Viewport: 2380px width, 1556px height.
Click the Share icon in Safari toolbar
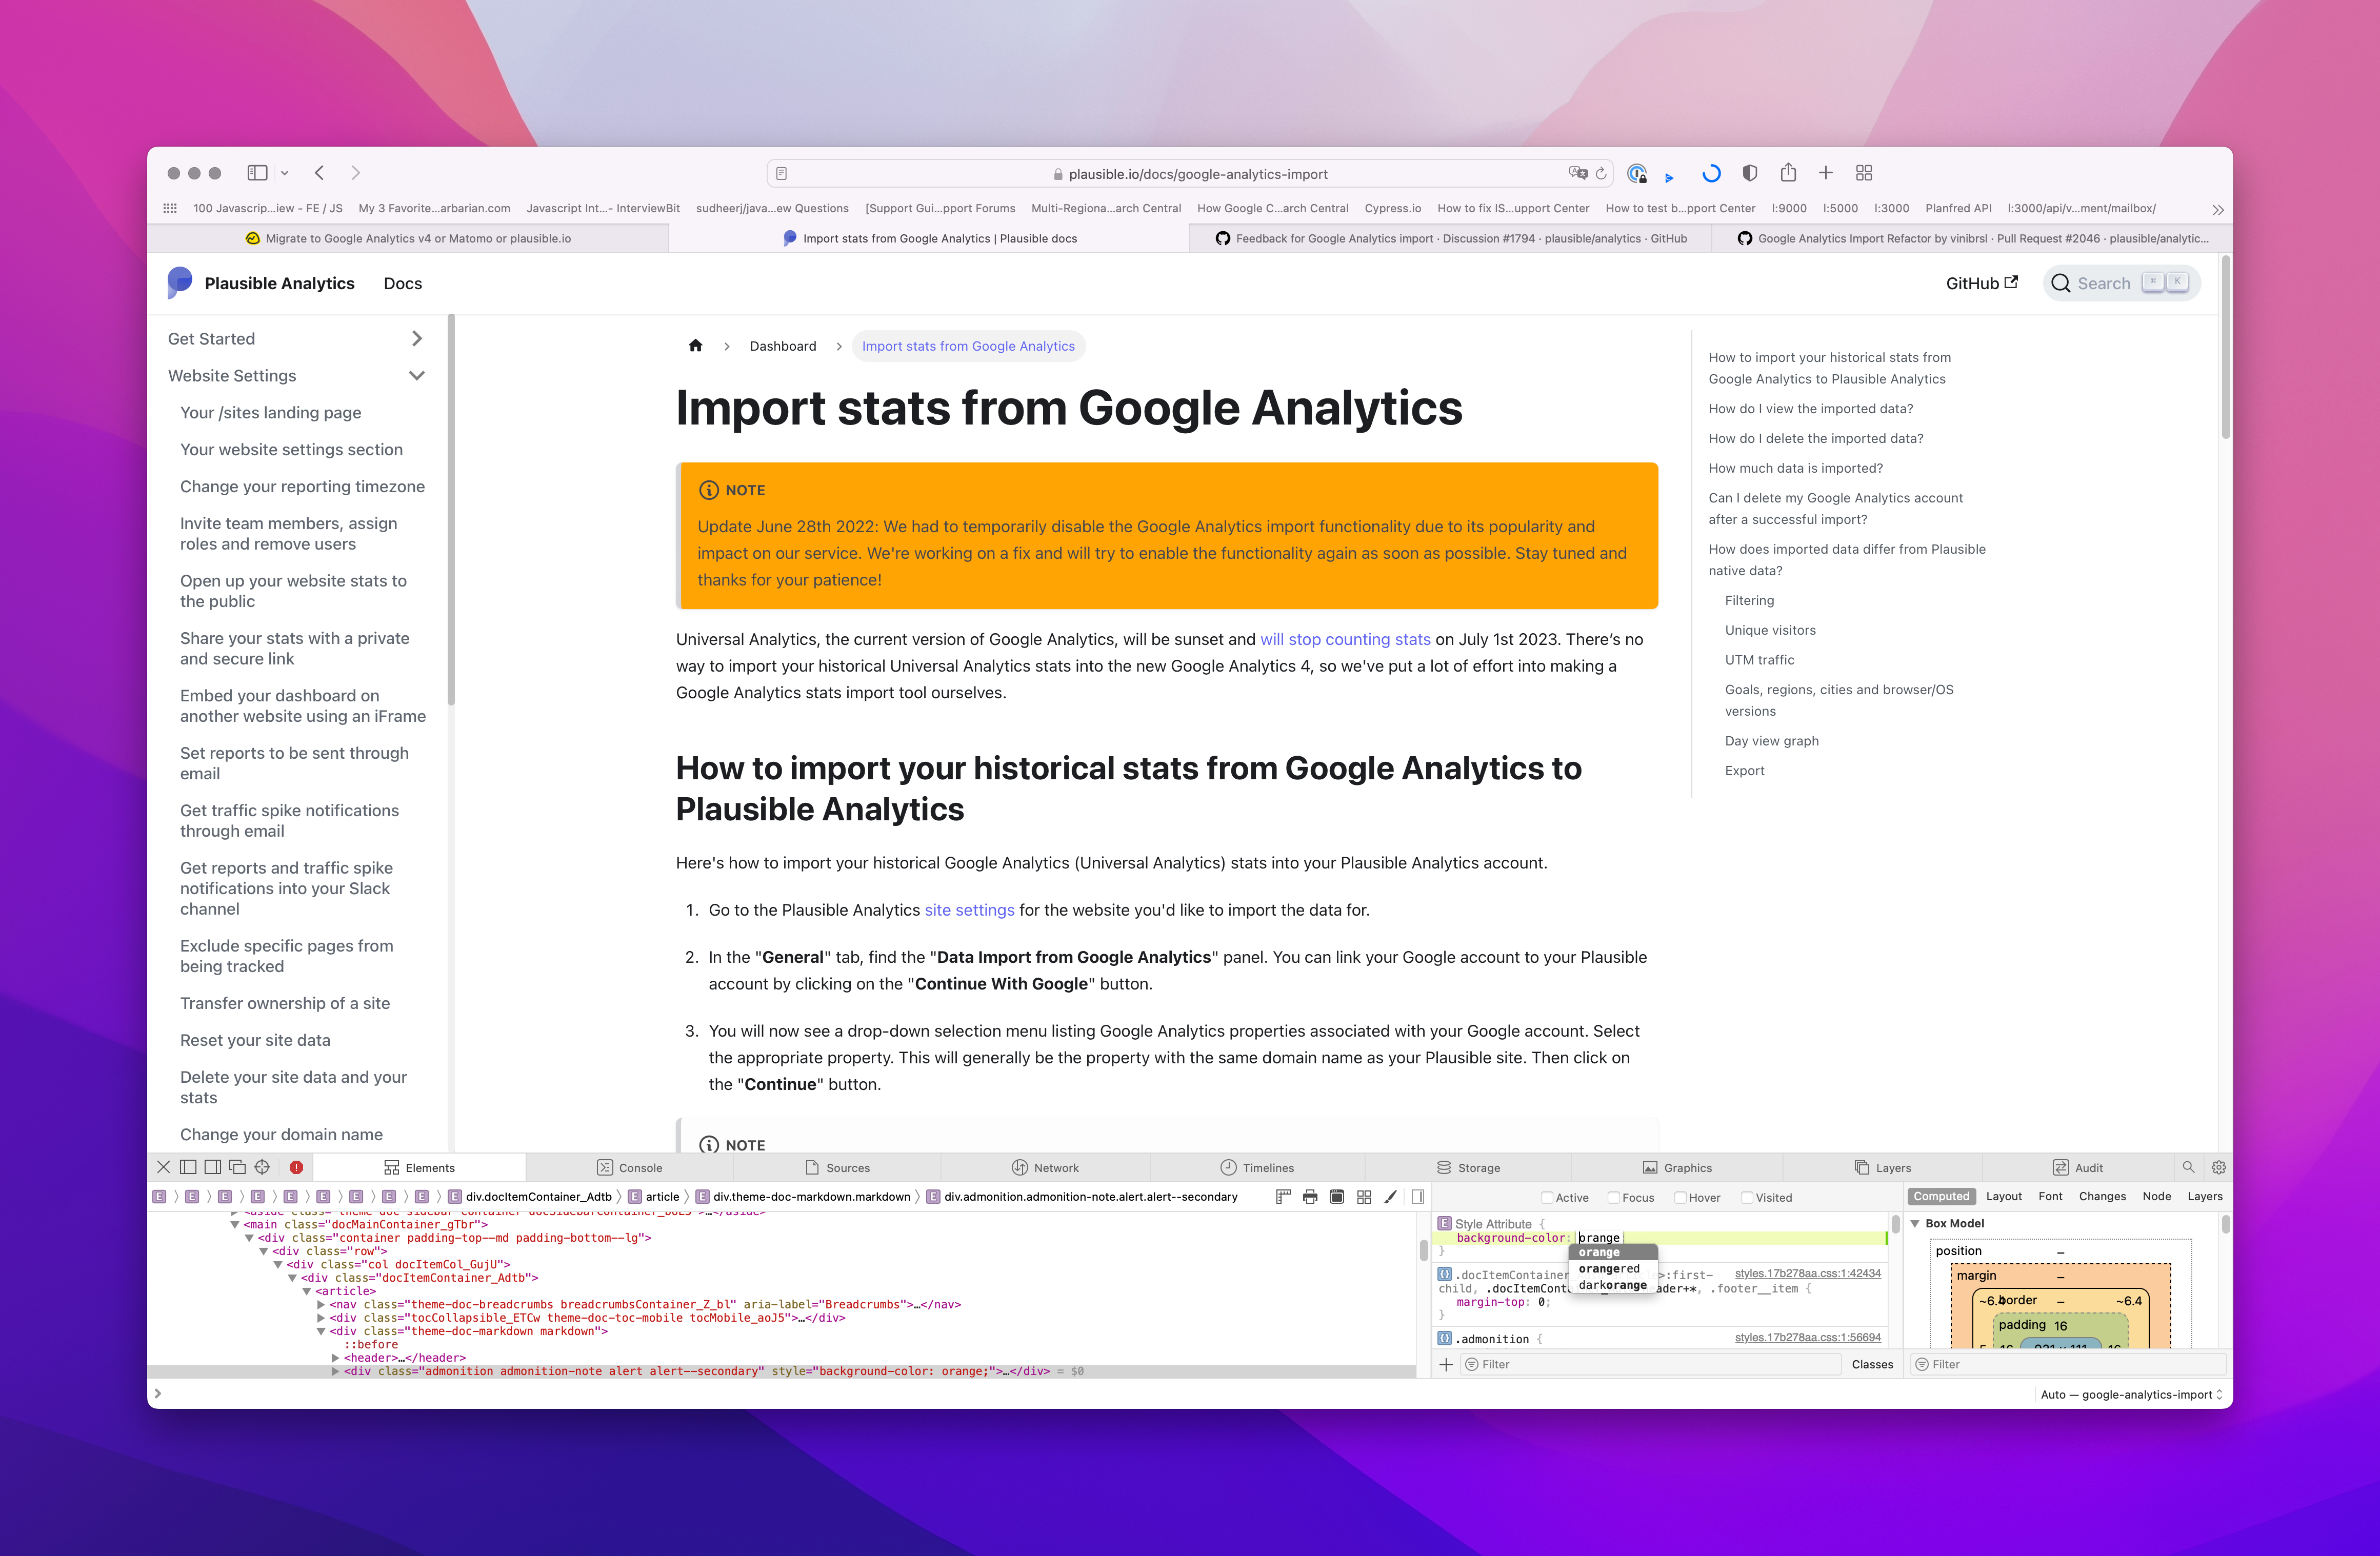[1788, 173]
